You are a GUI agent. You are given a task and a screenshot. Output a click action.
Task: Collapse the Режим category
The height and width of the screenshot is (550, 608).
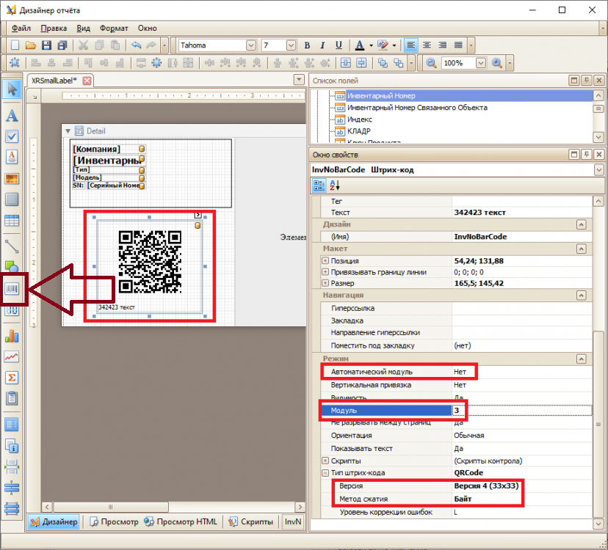coord(581,359)
